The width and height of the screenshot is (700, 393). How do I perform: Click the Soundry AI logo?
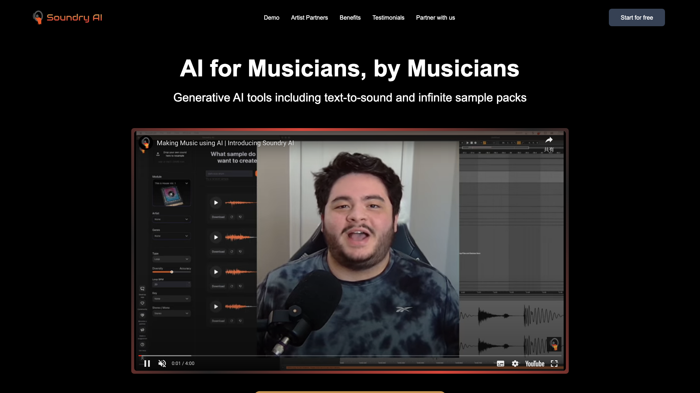click(x=67, y=17)
